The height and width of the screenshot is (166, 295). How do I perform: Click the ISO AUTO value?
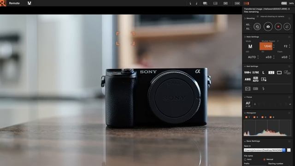[x=252, y=57]
